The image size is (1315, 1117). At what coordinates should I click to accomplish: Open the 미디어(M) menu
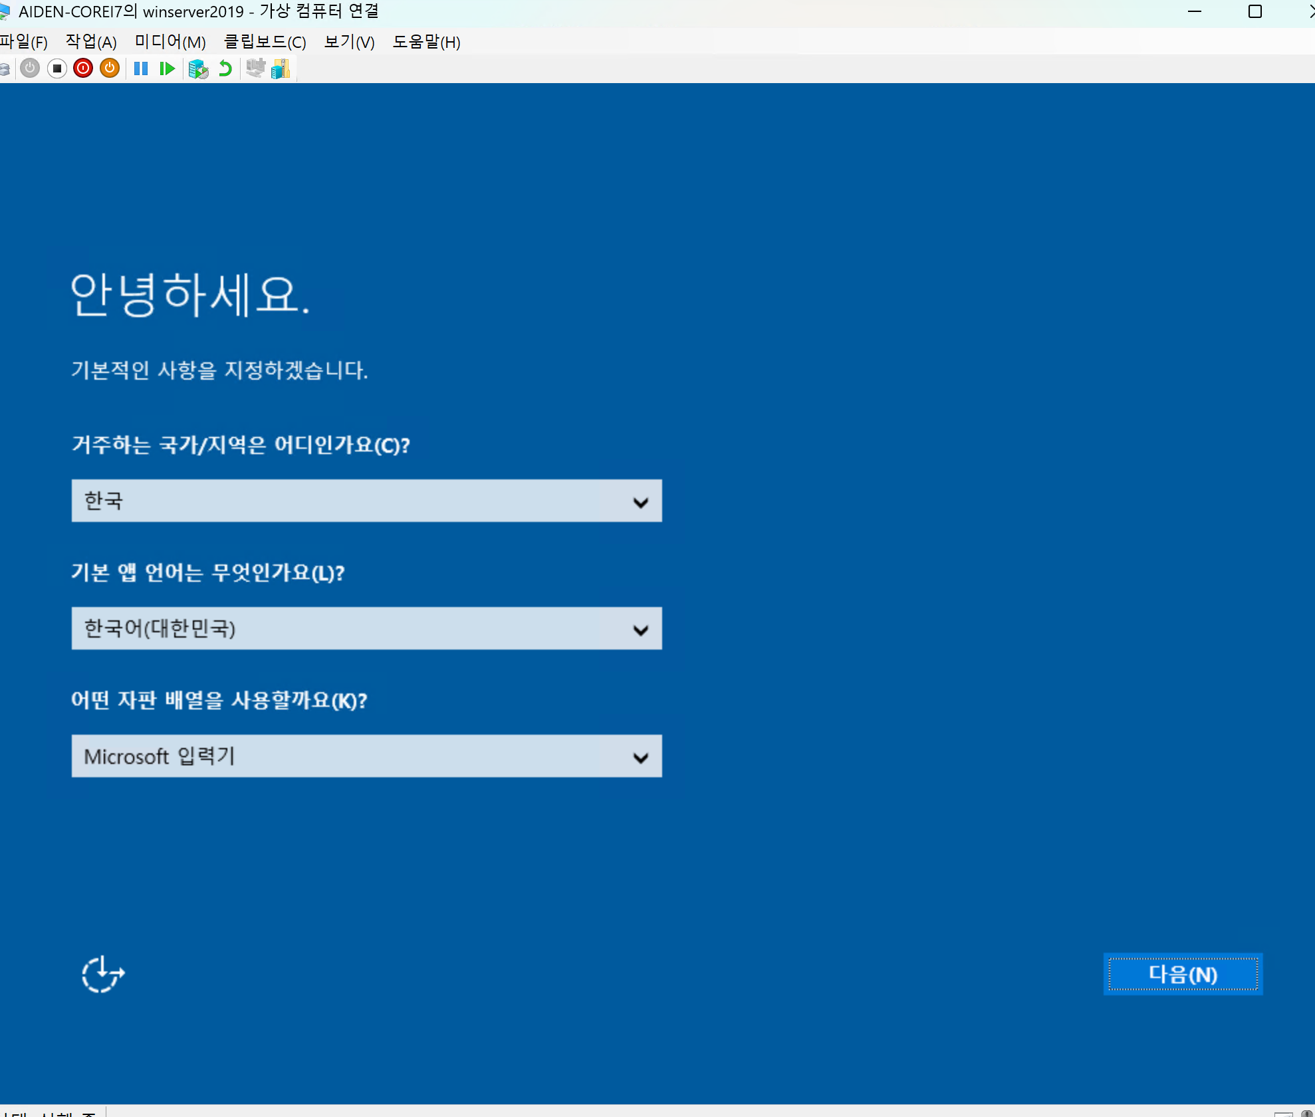[170, 42]
